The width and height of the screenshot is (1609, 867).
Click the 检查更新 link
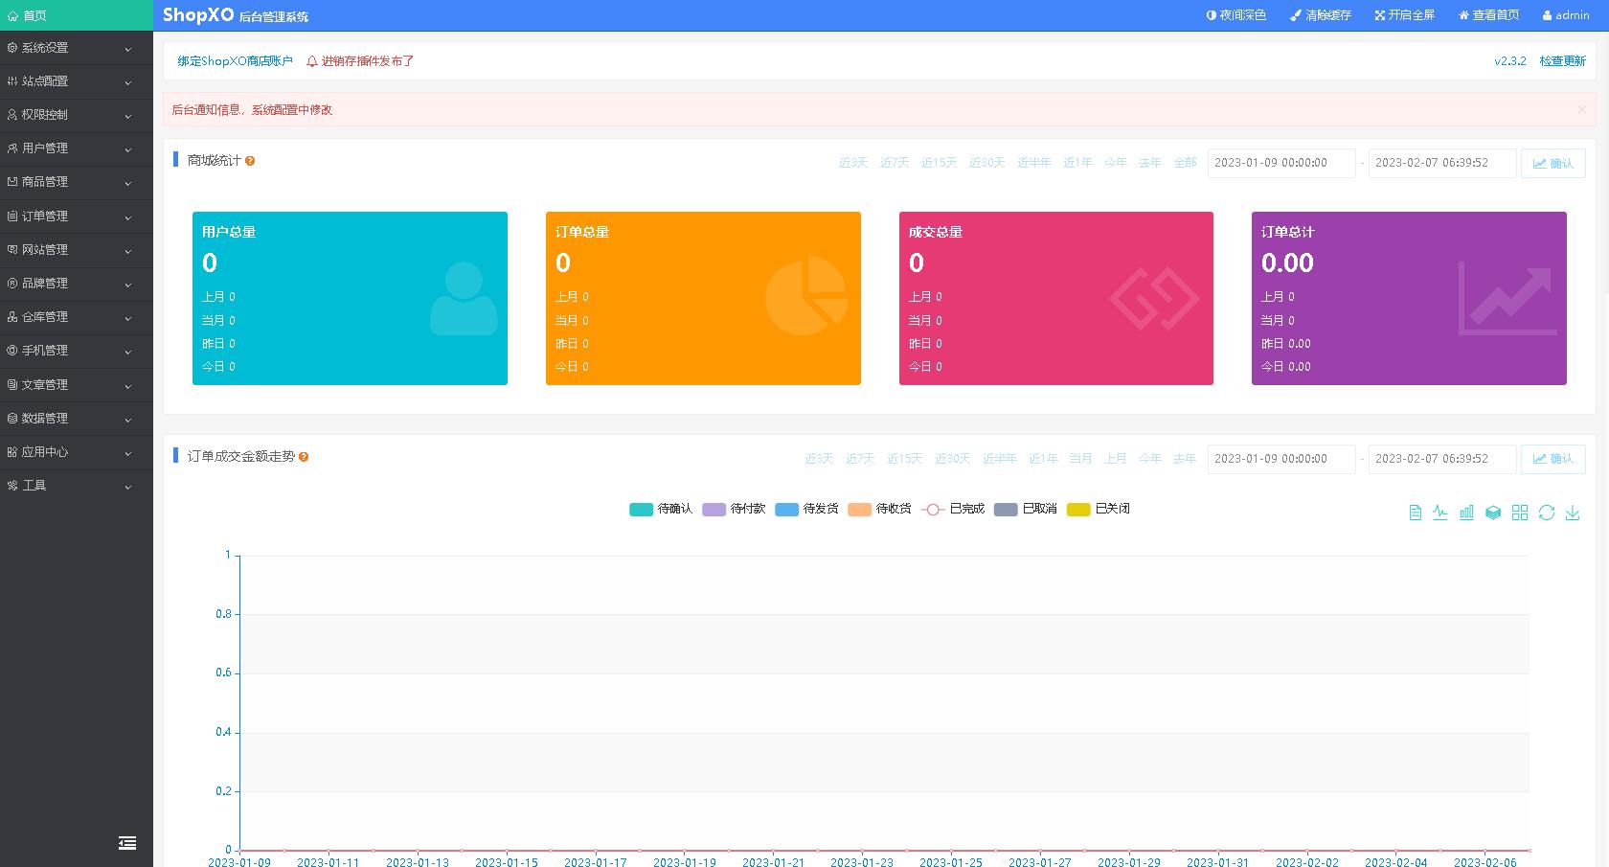[1562, 61]
